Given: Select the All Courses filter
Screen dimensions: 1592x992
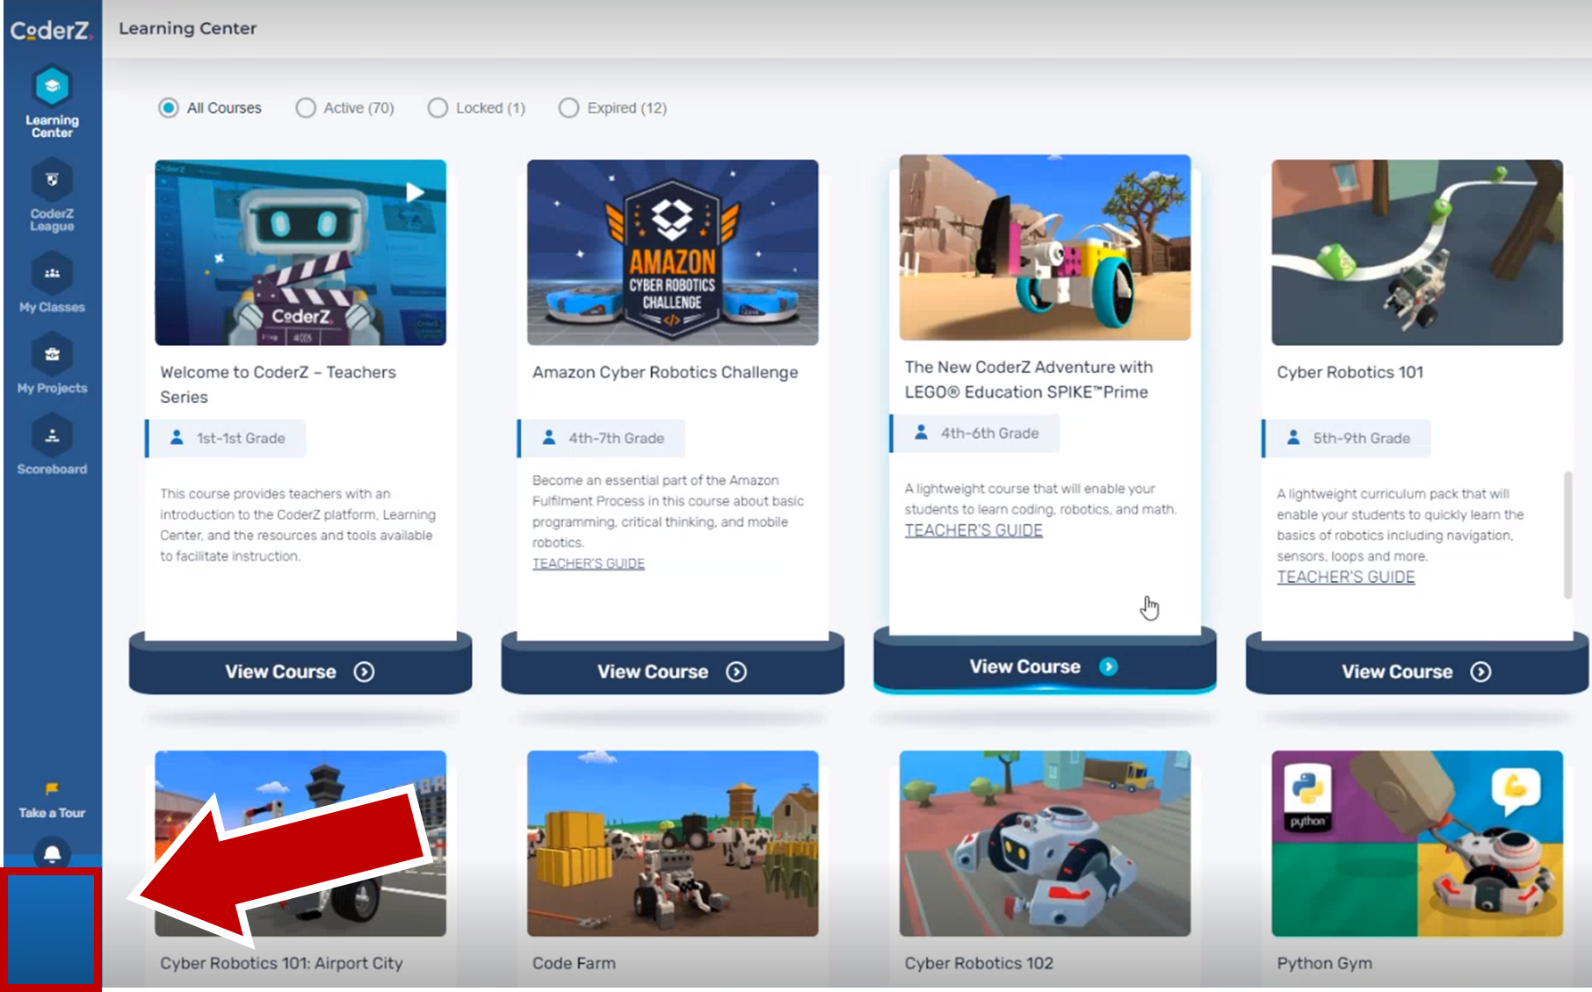Looking at the screenshot, I should (x=210, y=108).
